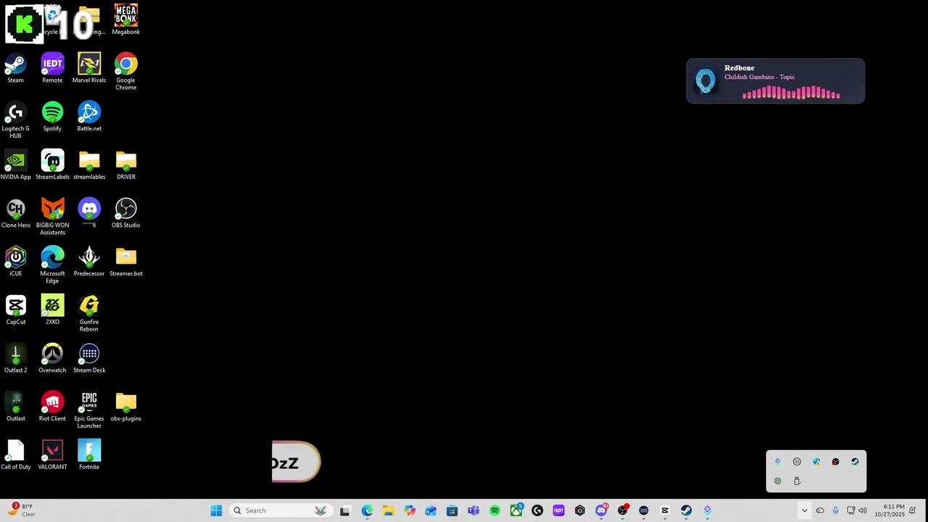The width and height of the screenshot is (928, 522).
Task: Open Logitech G HUB from the taskbar
Action: (x=537, y=510)
